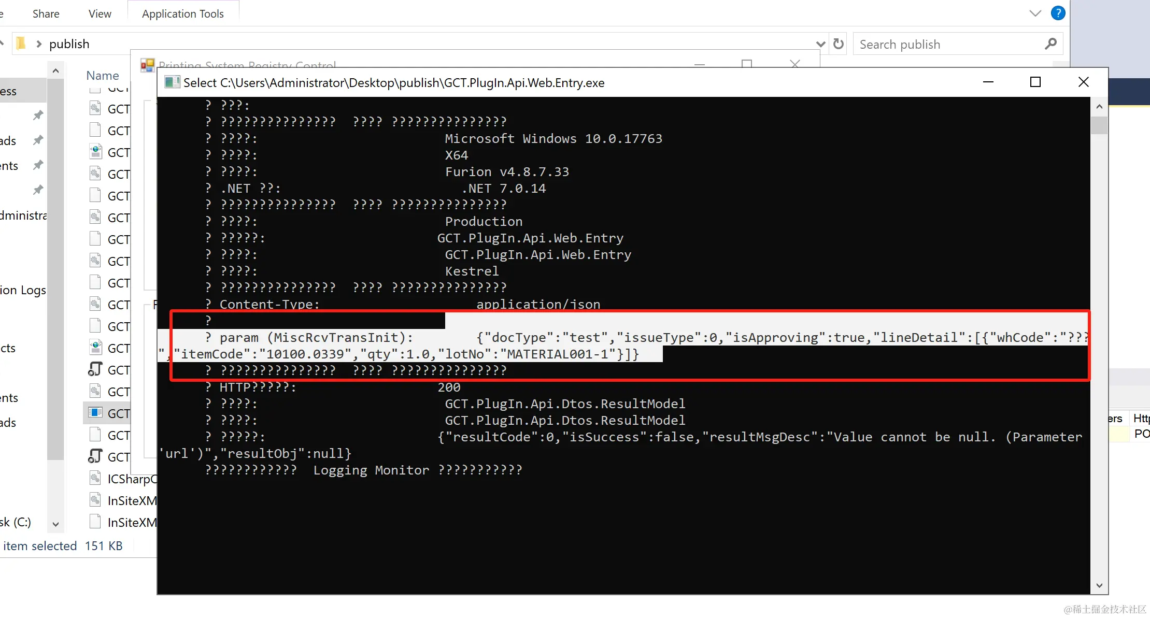Expand the ribbon with the chevron arrow
This screenshot has width=1150, height=618.
click(1035, 13)
